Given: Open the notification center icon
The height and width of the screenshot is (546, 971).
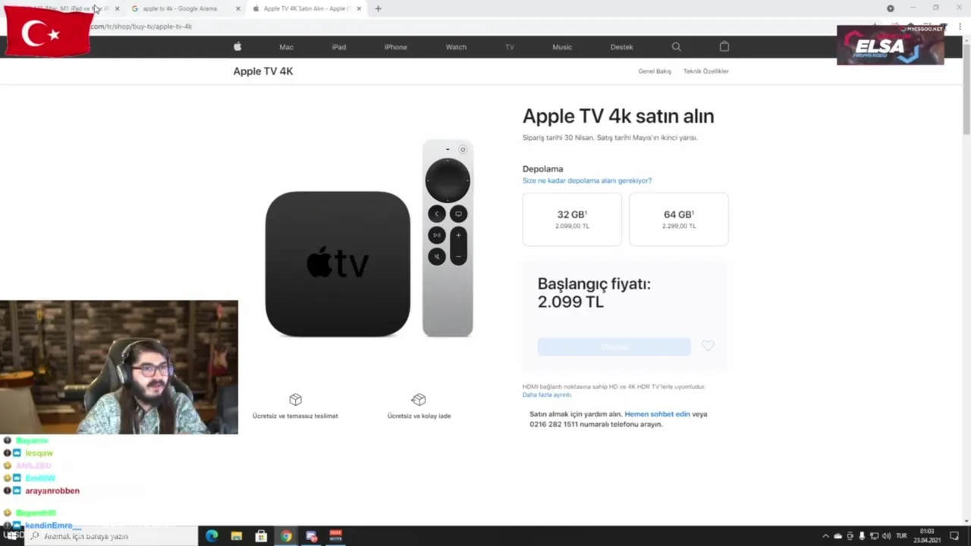Looking at the screenshot, I should pos(954,536).
